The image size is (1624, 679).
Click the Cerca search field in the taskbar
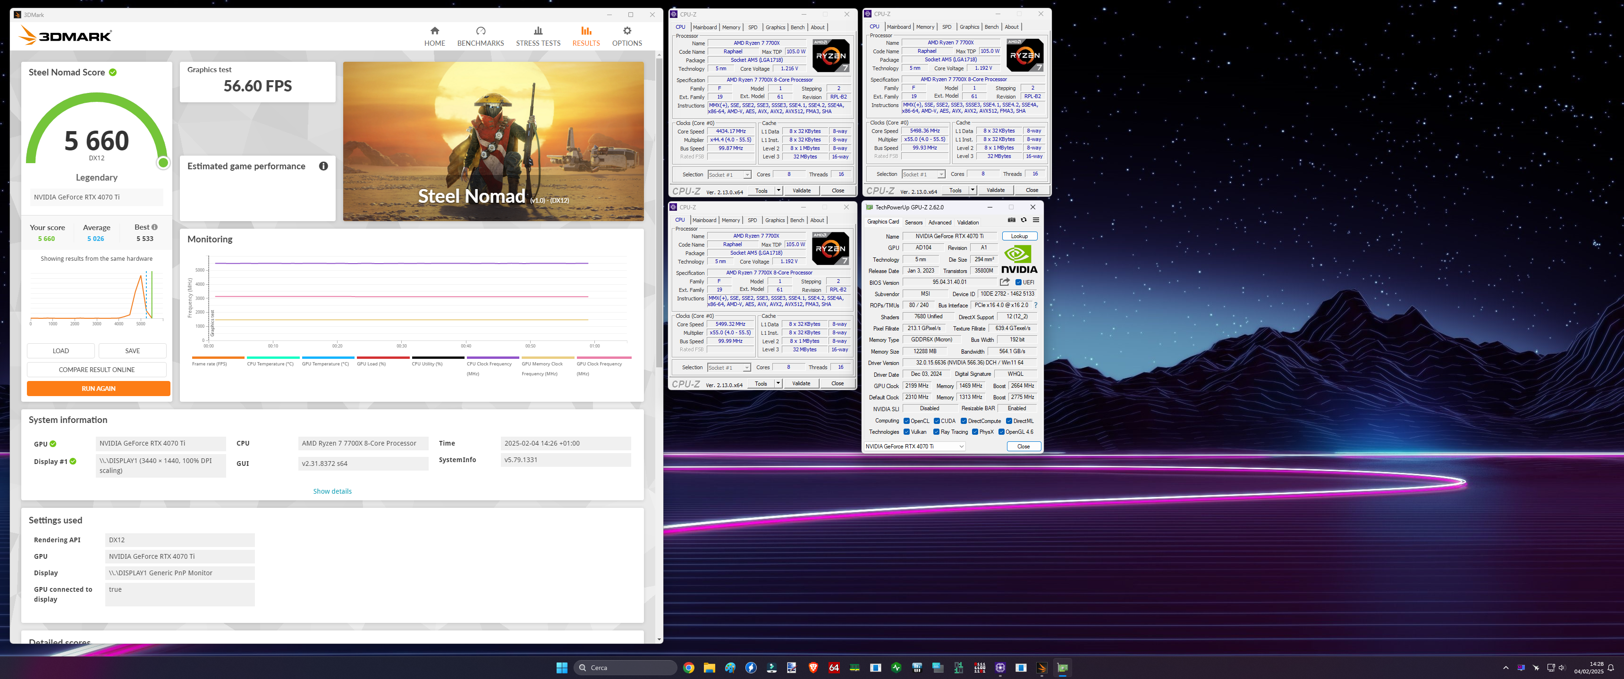point(625,668)
